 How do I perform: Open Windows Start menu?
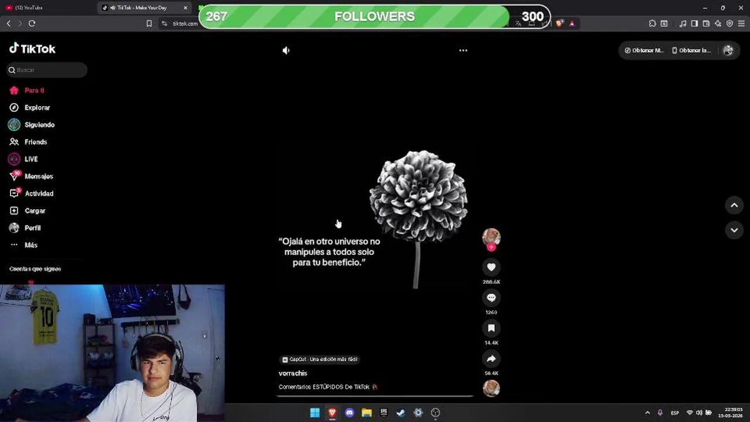click(x=315, y=413)
